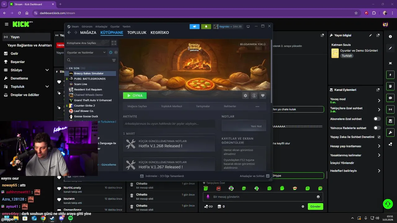
Task: Open MAĞAZA tab in Steam
Action: pyautogui.click(x=88, y=33)
